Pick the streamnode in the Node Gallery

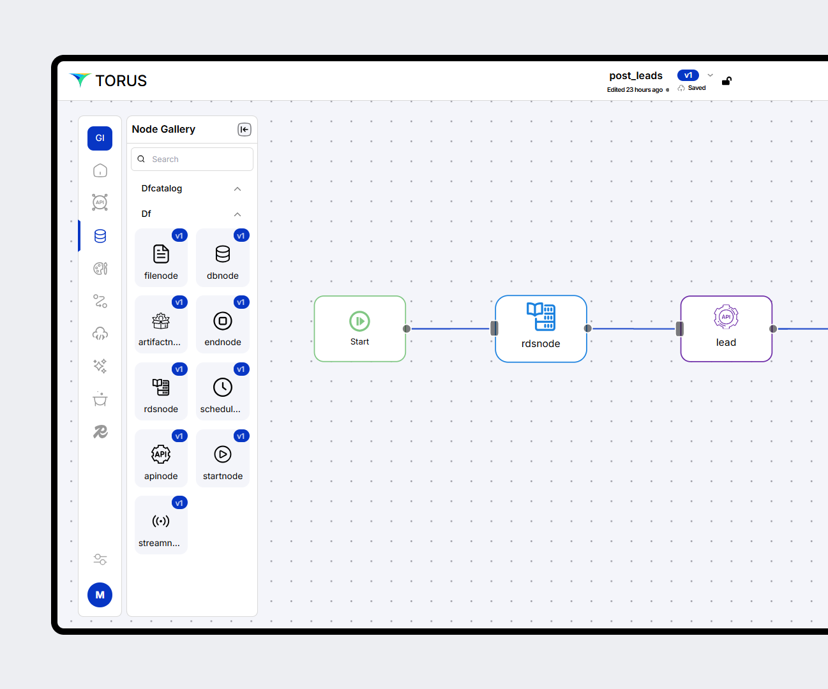(161, 524)
